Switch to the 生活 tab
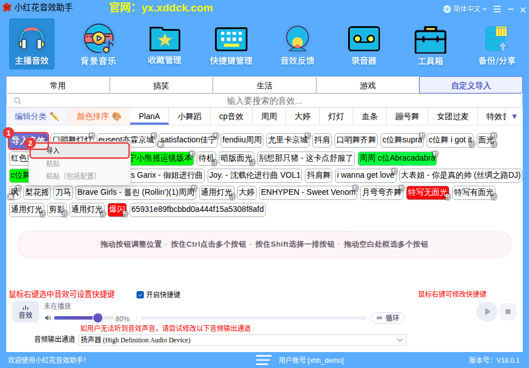The image size is (529, 368). pos(264,85)
